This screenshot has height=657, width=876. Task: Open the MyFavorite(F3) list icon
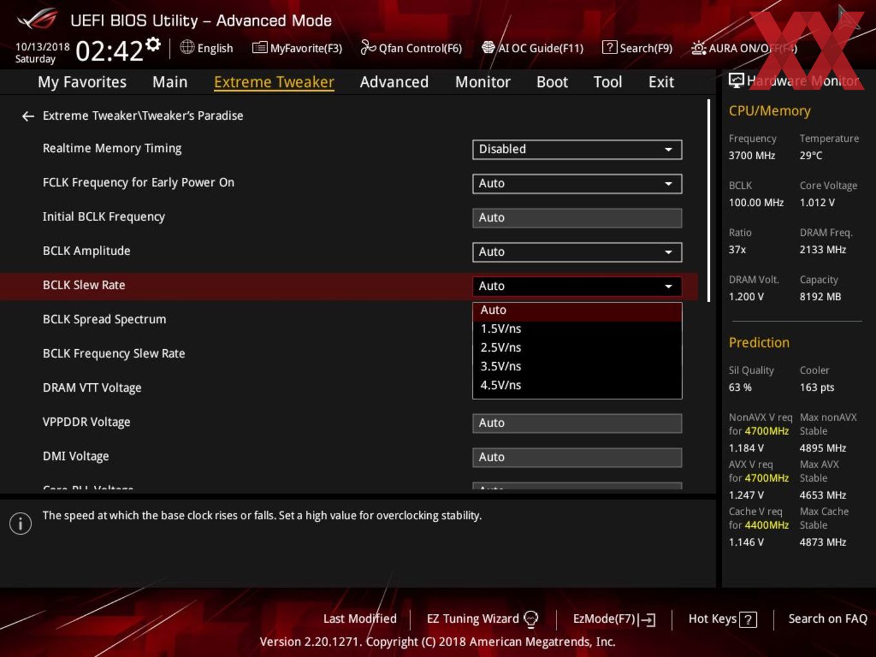260,48
